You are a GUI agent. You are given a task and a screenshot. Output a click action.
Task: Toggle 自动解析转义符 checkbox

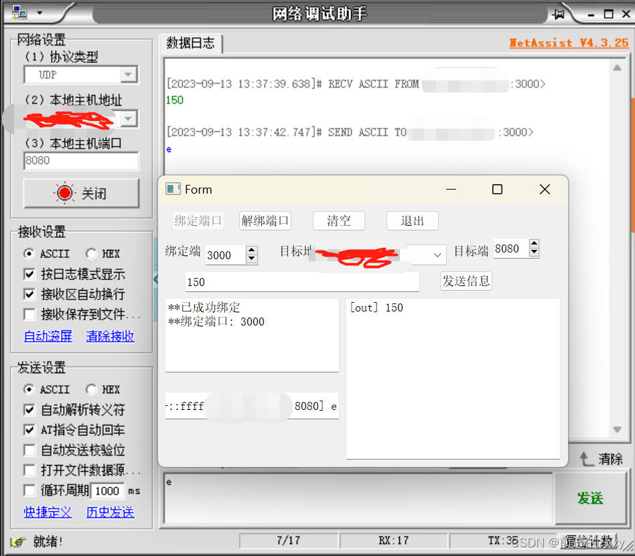coord(29,410)
